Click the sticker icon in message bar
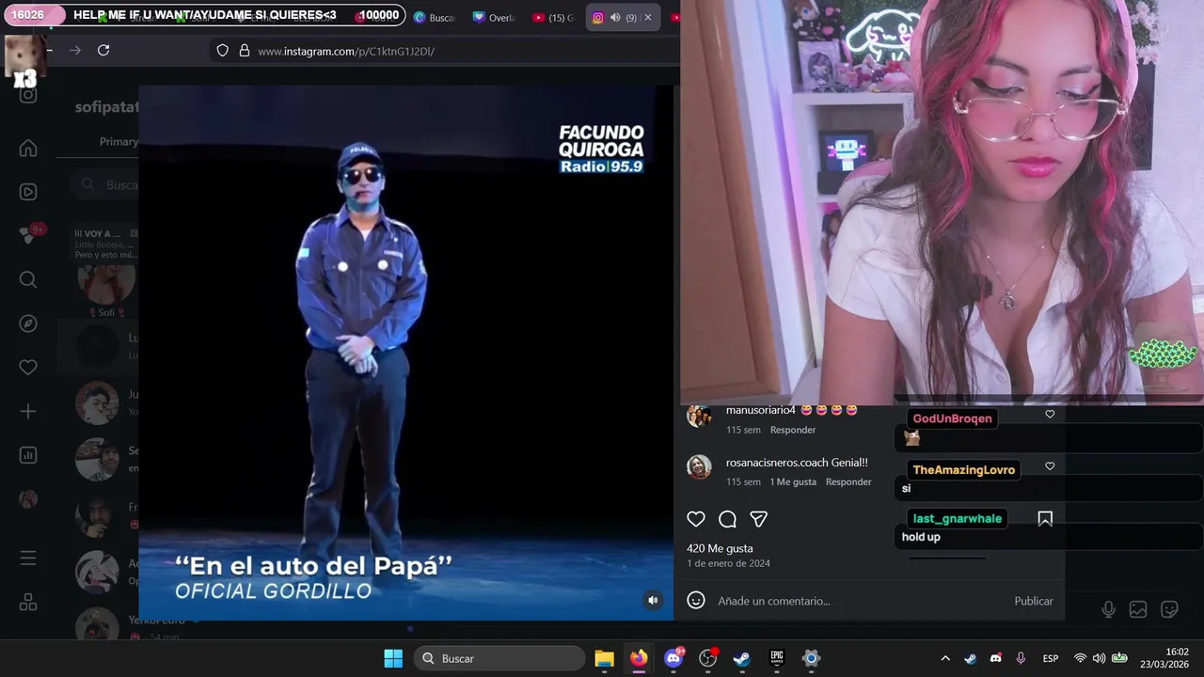The height and width of the screenshot is (677, 1204). pos(1169,609)
